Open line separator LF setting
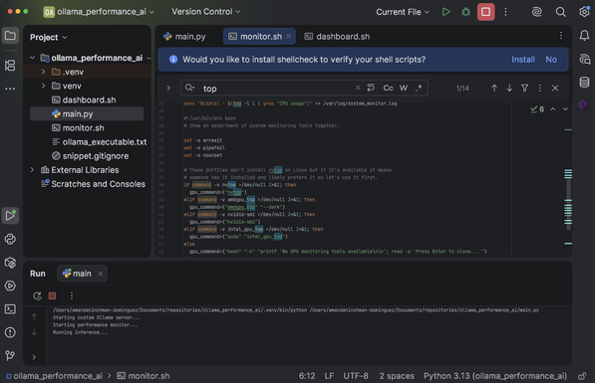This screenshot has height=383, width=595. [329, 376]
